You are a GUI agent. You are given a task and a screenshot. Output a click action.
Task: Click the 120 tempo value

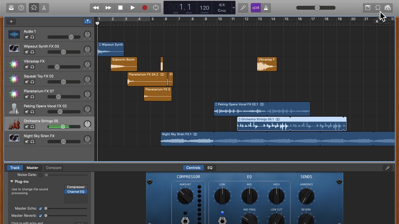tap(204, 8)
